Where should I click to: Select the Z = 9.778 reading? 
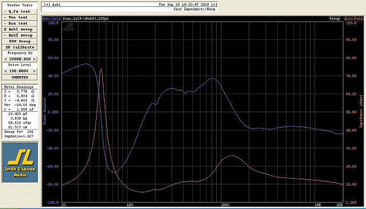pyautogui.click(x=19, y=92)
